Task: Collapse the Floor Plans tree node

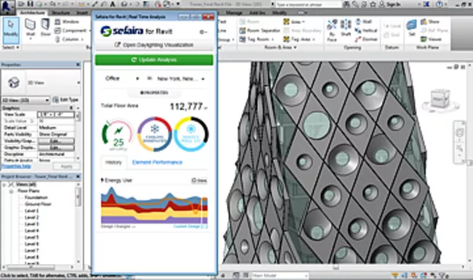Action: [x=12, y=191]
